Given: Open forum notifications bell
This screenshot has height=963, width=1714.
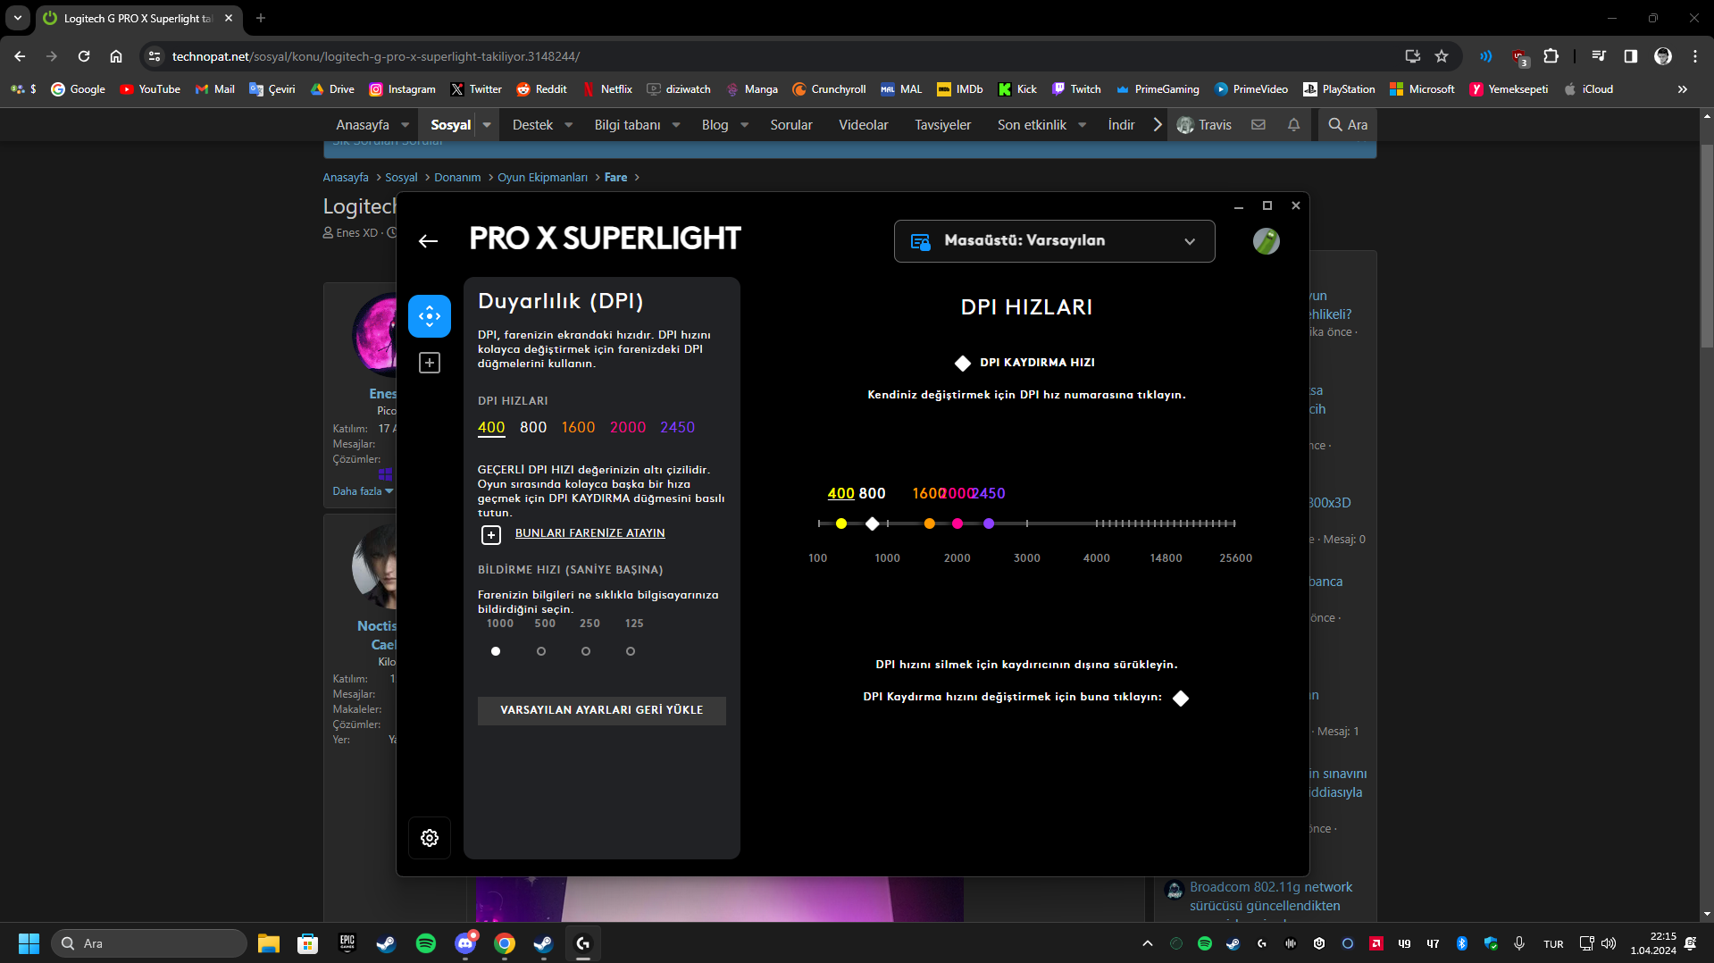Looking at the screenshot, I should click(1293, 125).
